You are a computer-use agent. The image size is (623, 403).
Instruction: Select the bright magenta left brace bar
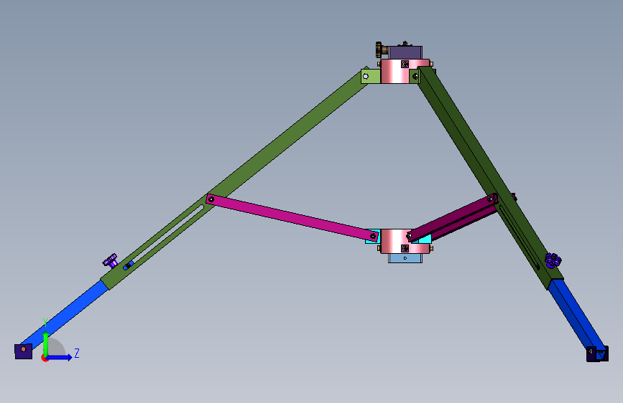292,217
